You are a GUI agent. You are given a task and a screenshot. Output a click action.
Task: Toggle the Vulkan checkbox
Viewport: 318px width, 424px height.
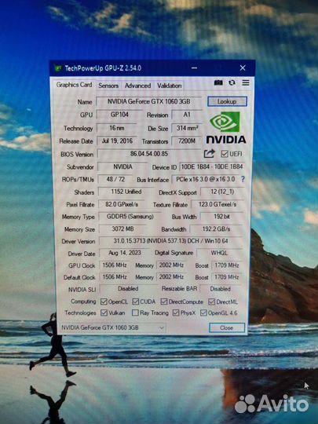coord(104,313)
